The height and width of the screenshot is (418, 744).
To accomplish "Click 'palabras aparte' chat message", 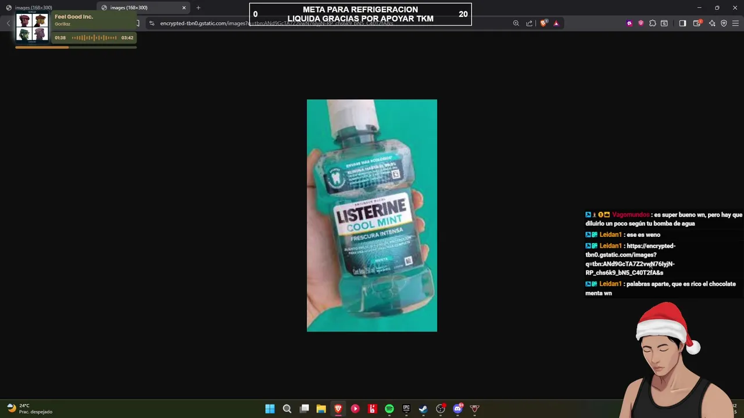I will [x=660, y=289].
